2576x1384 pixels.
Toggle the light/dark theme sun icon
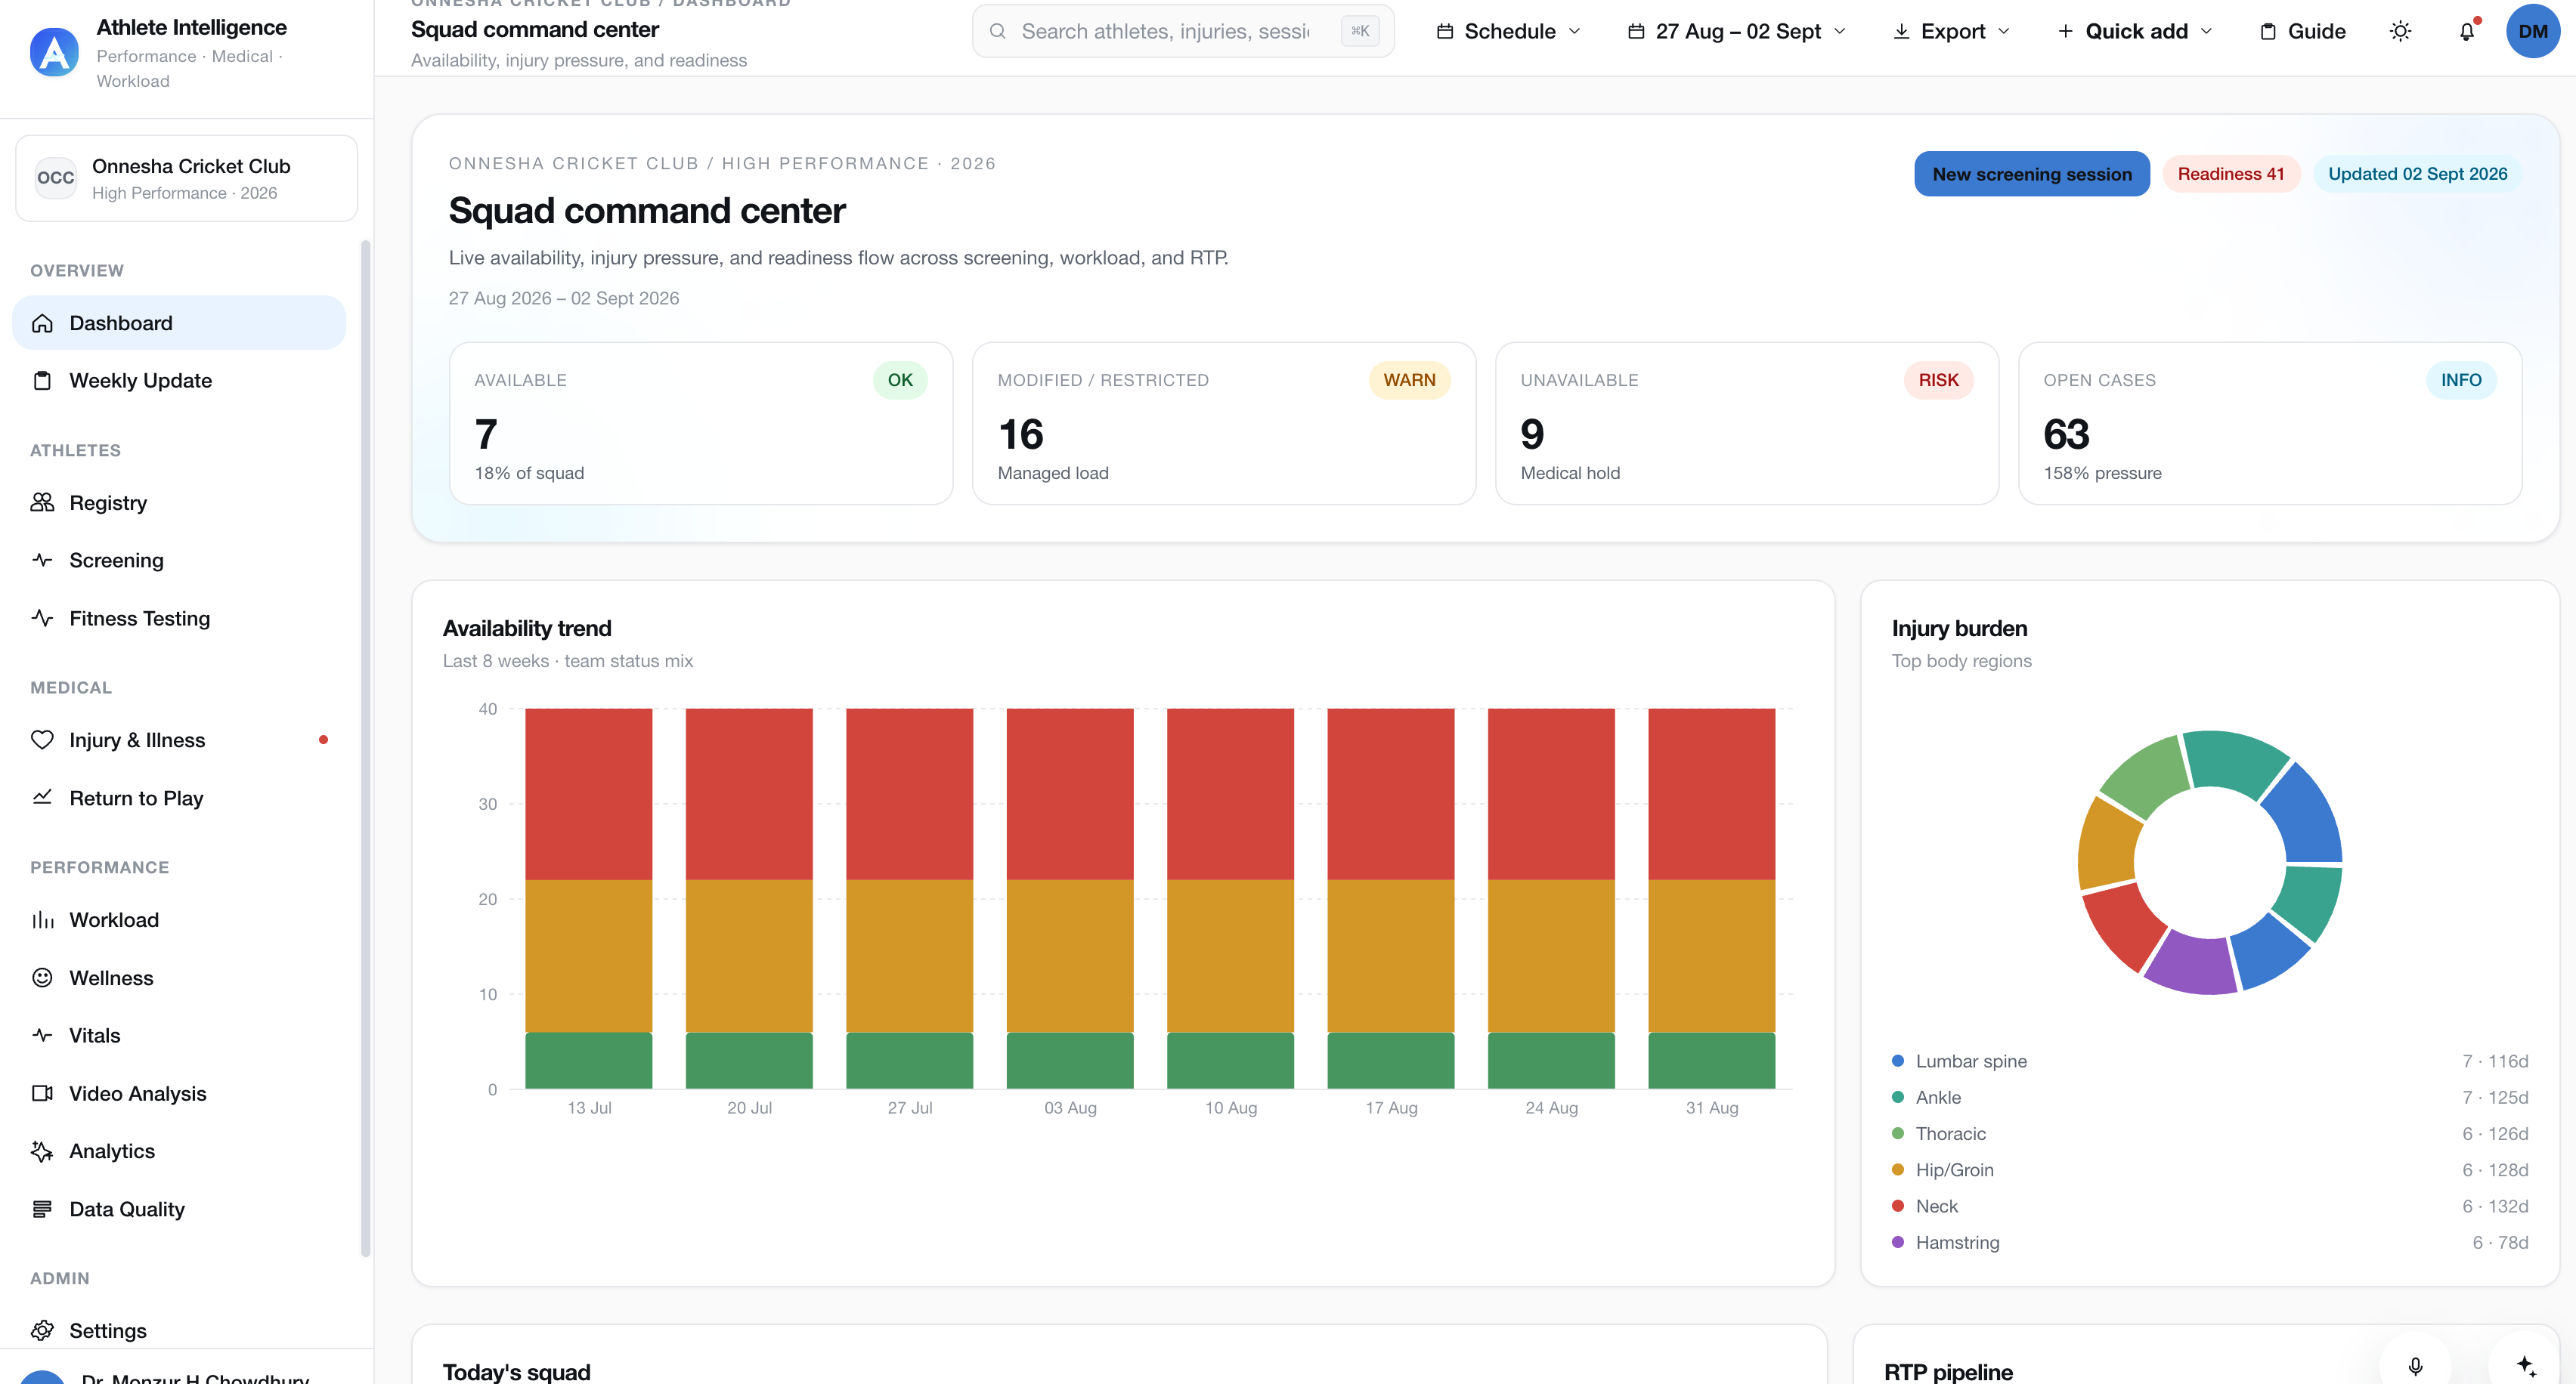pyautogui.click(x=2400, y=31)
